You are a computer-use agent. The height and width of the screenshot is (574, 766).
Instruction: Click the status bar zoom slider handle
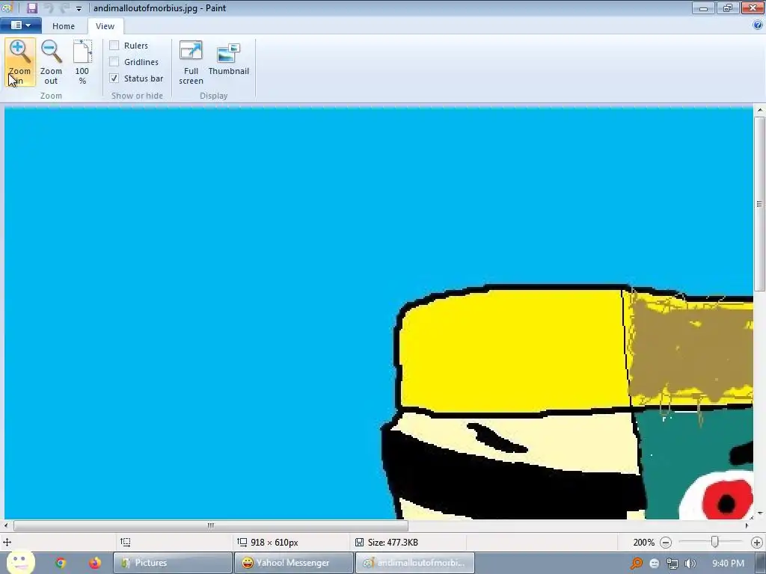click(x=714, y=542)
